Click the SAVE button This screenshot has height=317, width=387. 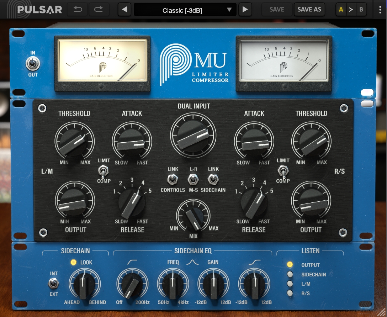coord(277,9)
